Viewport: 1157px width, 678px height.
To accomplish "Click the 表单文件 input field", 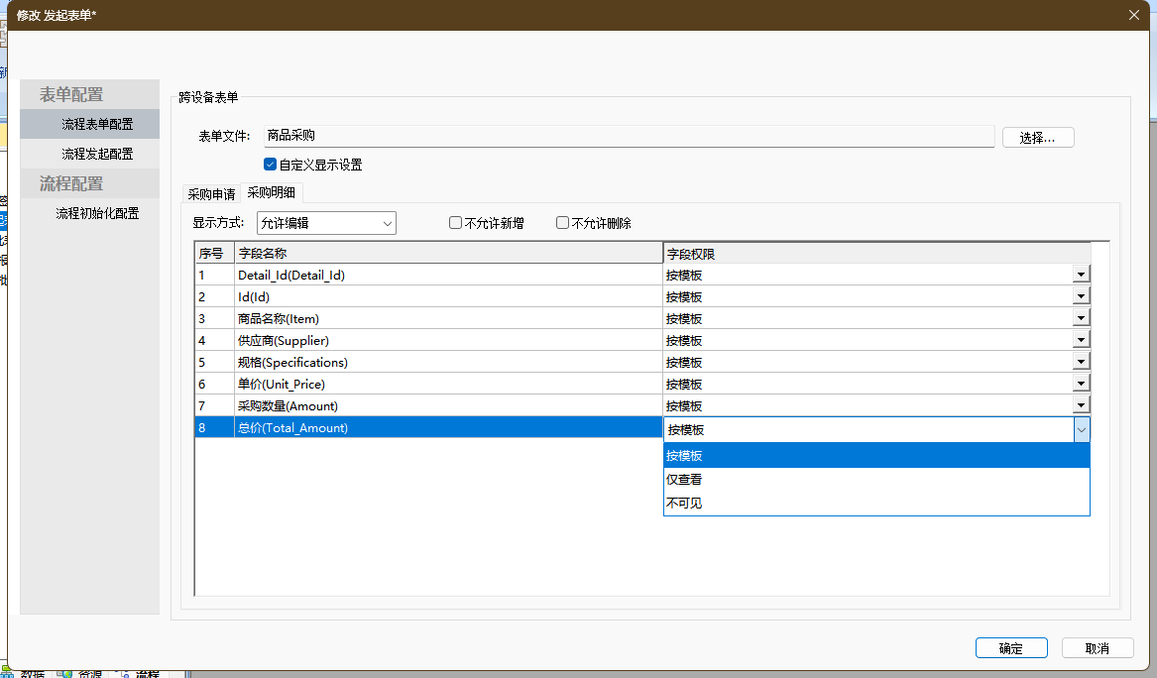I will pyautogui.click(x=628, y=136).
